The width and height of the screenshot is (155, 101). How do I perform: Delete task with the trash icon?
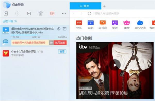point(40,13)
